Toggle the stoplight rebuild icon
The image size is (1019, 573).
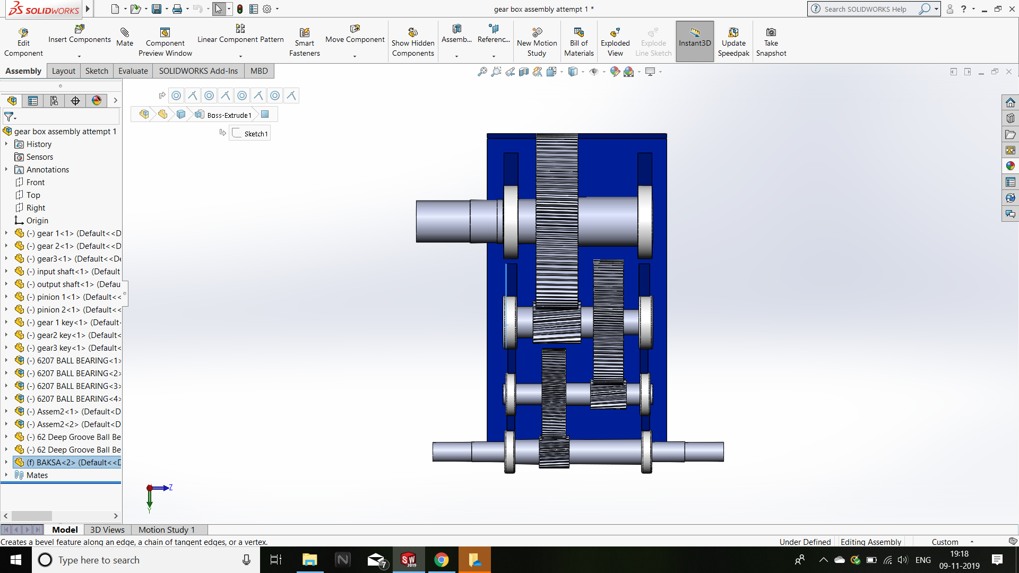coord(240,9)
